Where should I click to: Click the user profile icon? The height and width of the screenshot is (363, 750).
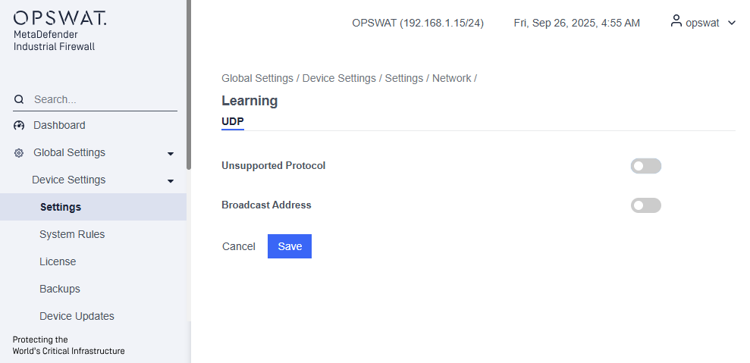[676, 22]
